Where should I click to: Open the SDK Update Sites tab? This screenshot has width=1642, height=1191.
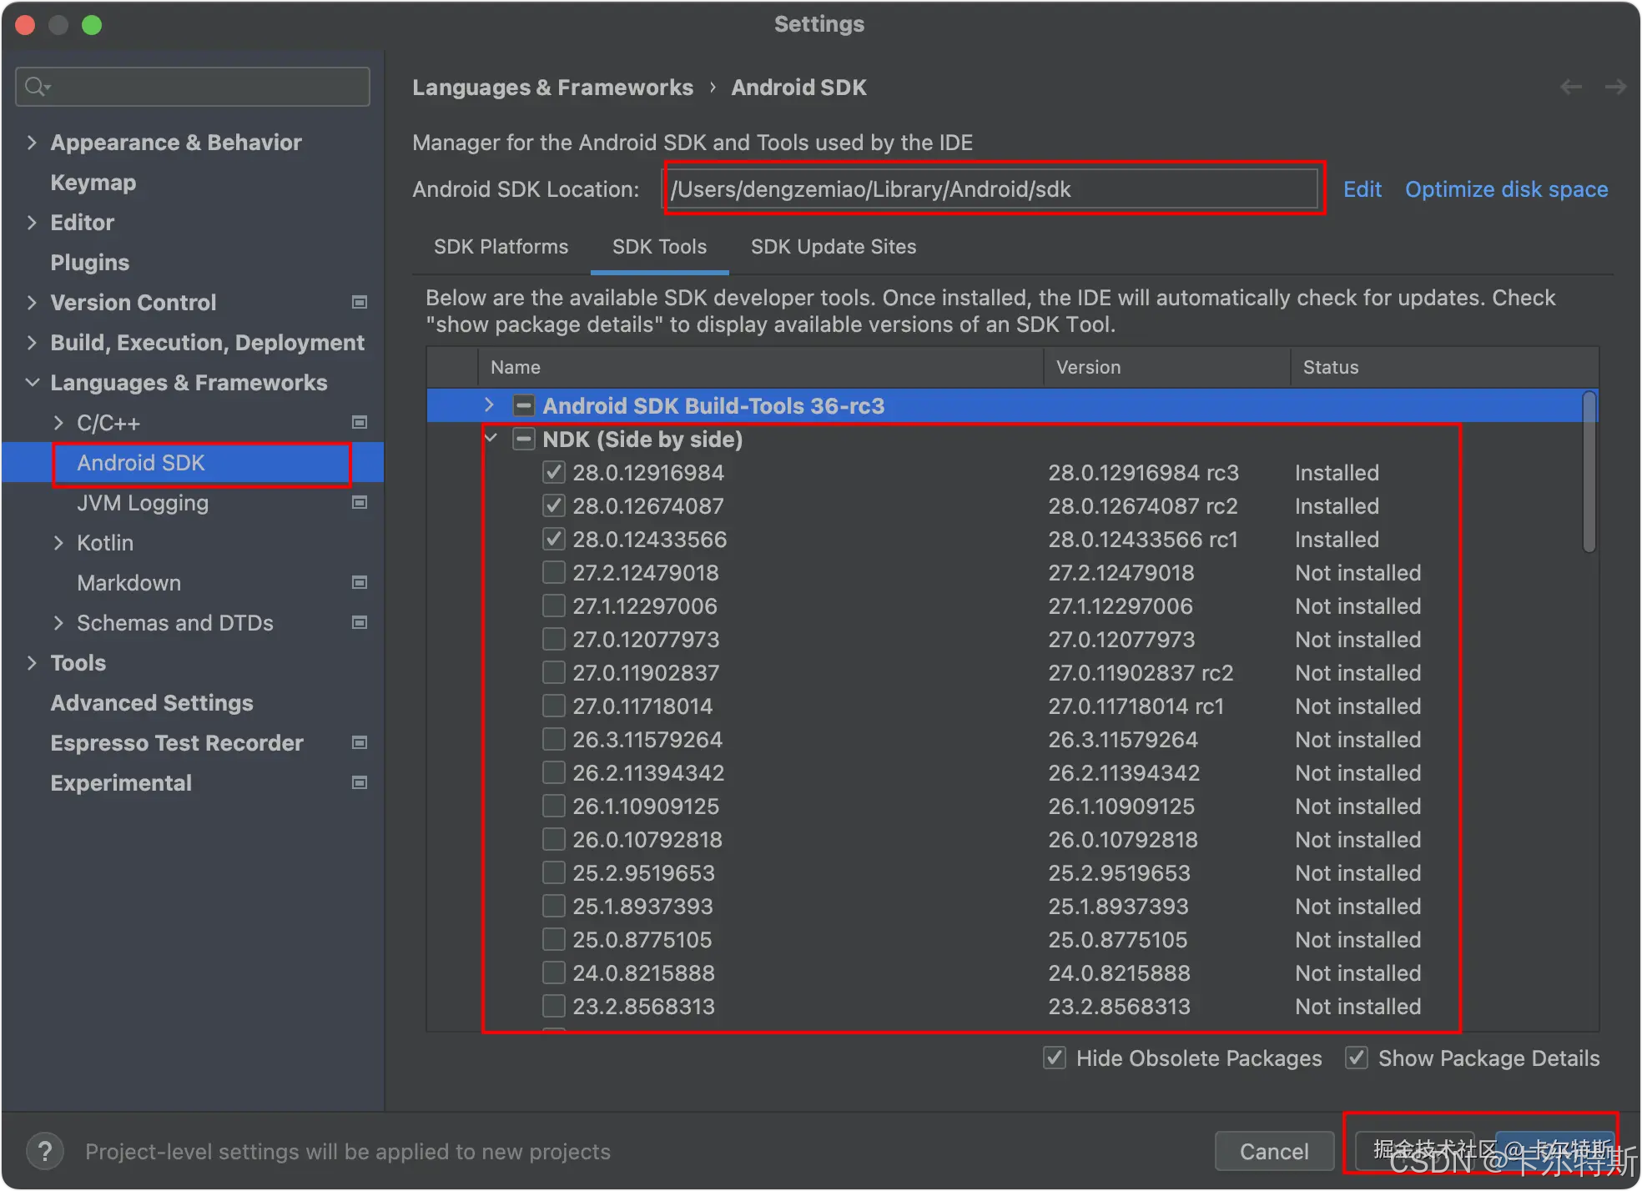833,247
